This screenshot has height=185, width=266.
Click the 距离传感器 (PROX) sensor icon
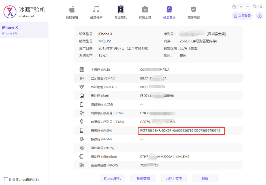click(82, 165)
